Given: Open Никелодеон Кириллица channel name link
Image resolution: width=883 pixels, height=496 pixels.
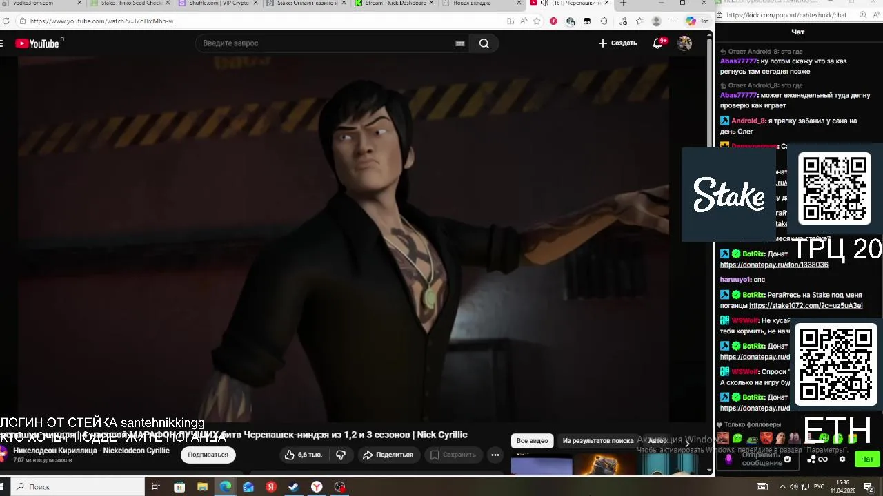Looking at the screenshot, I should [91, 451].
